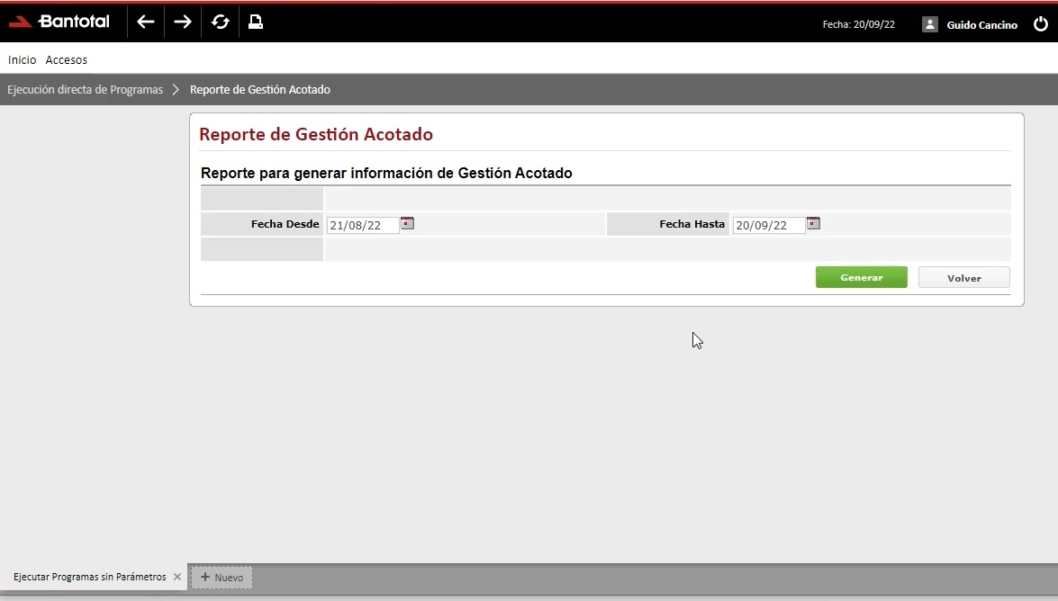
Task: Open the Inicio menu
Action: (21, 59)
